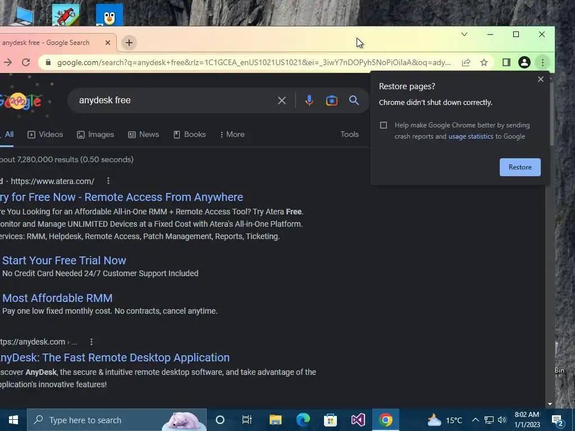Switch to the Books tab
This screenshot has height=431, width=575.
(x=190, y=135)
